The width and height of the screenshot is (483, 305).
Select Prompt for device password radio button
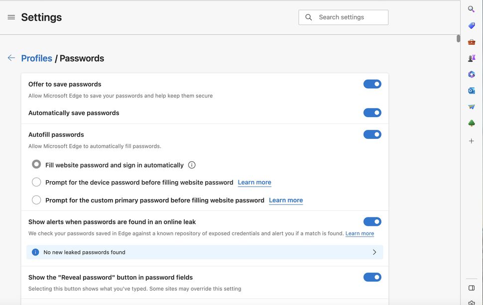[x=36, y=182]
